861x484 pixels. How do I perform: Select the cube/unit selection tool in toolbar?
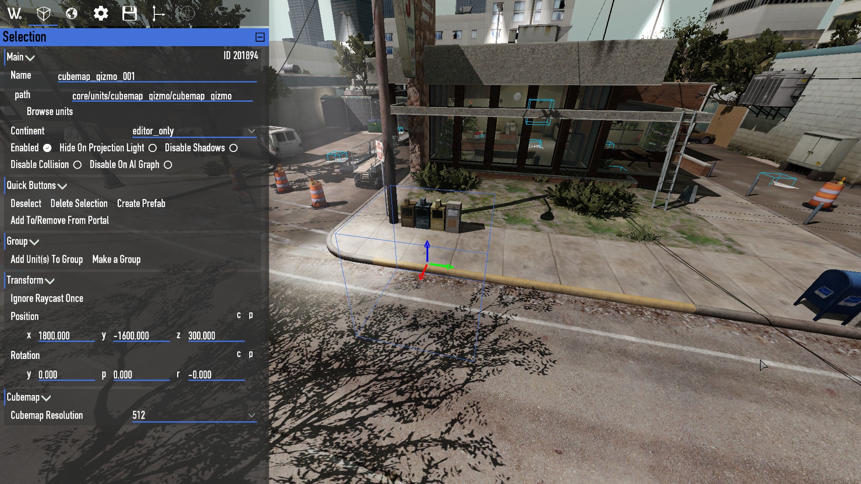point(43,13)
